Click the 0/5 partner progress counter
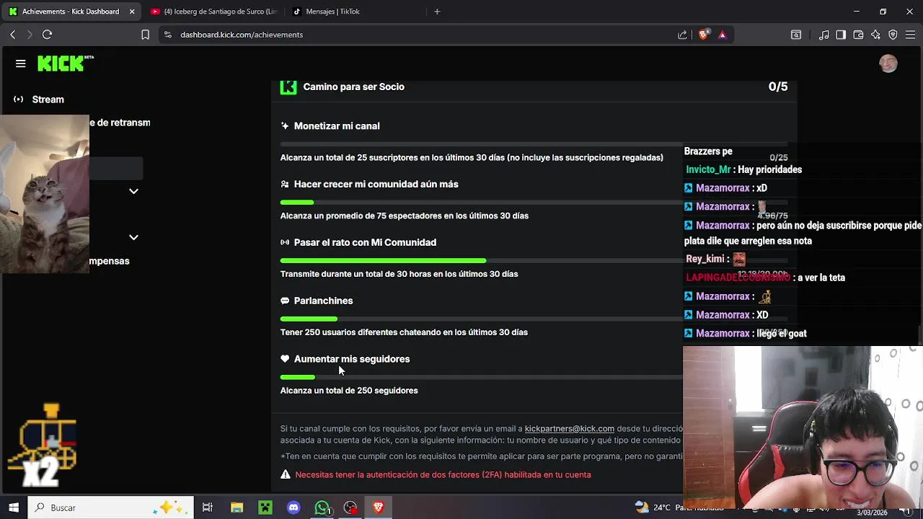 (778, 86)
